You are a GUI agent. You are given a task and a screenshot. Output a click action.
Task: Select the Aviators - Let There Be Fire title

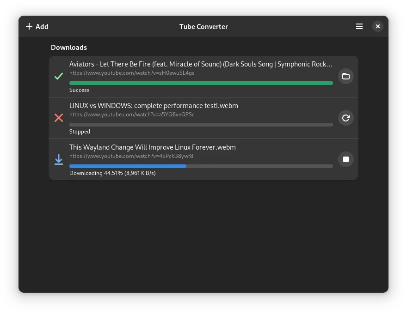click(x=201, y=64)
